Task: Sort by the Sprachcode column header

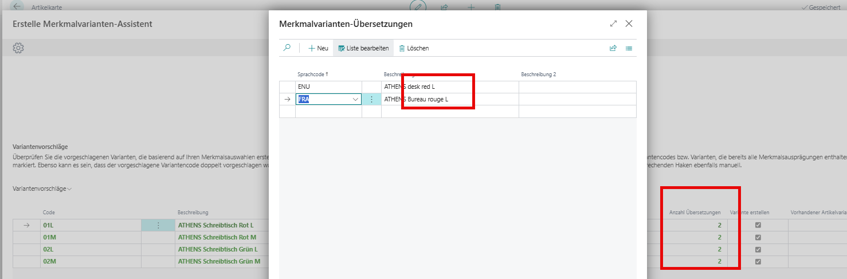Action: (x=312, y=74)
